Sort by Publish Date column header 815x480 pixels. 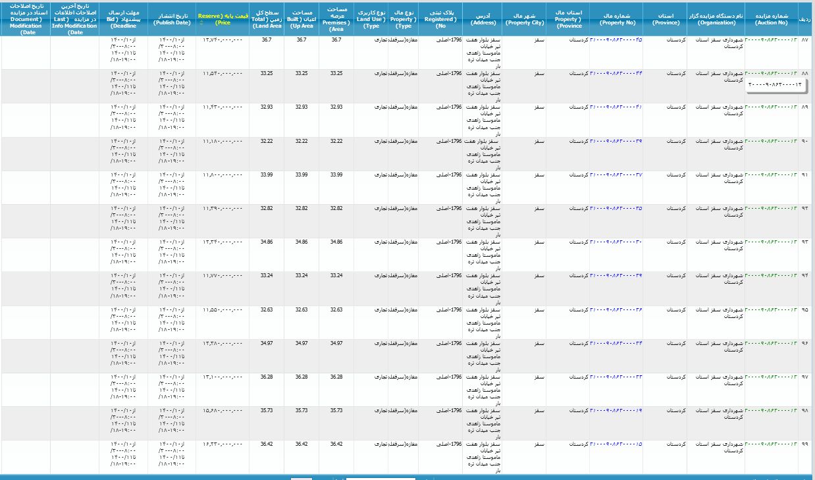click(171, 18)
